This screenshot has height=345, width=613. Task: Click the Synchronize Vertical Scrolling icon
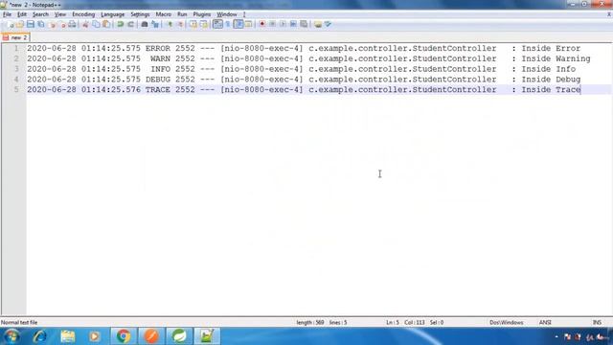(x=193, y=24)
